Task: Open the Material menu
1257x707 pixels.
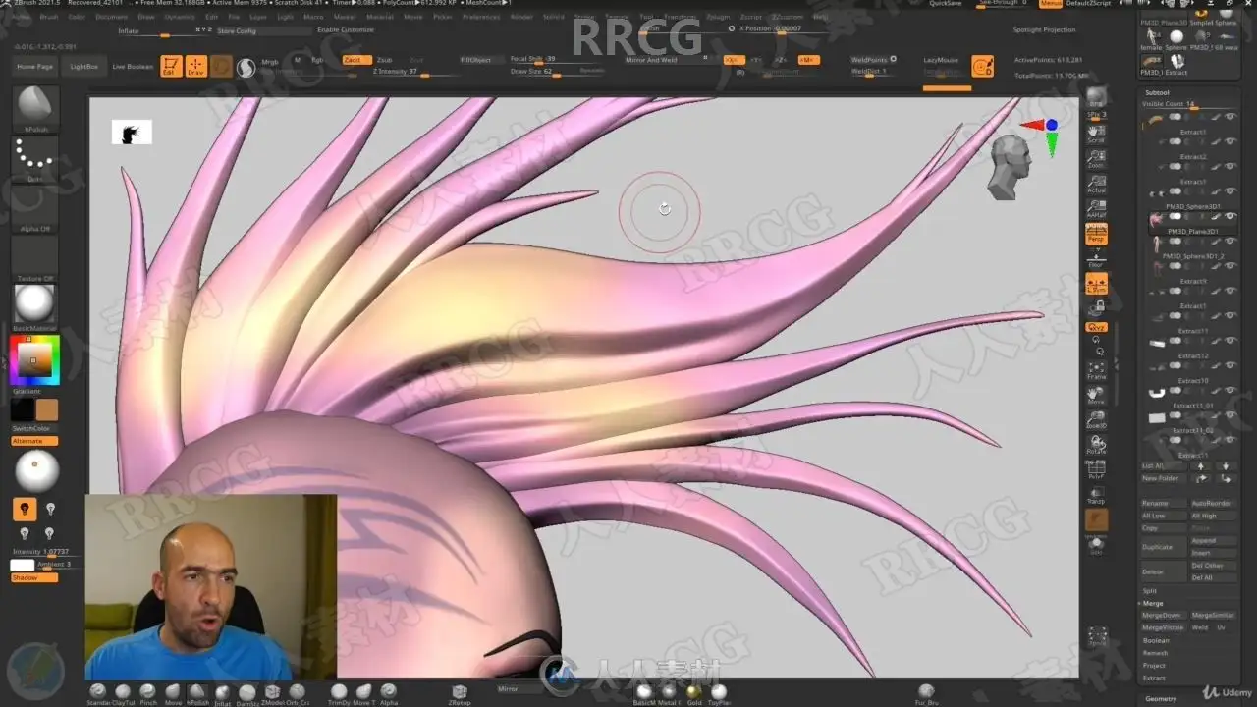Action: 380,17
